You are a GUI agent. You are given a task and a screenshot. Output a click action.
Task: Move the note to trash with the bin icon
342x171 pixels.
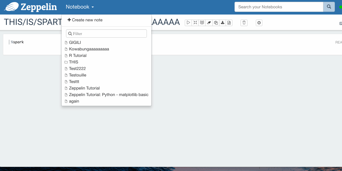[244, 23]
